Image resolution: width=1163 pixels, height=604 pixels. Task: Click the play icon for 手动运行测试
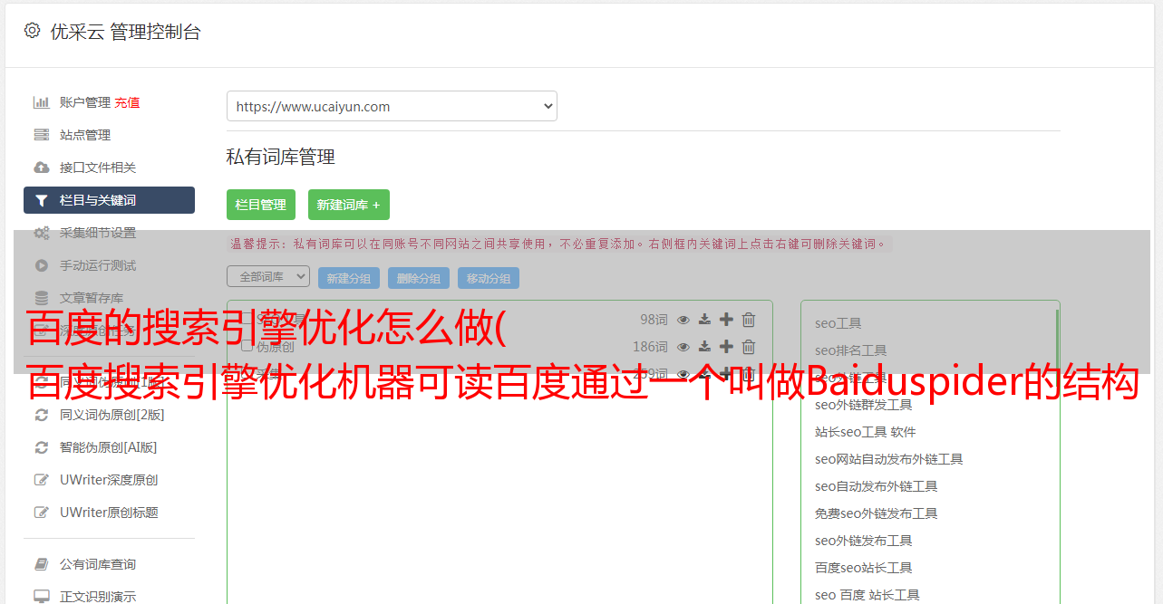click(42, 265)
